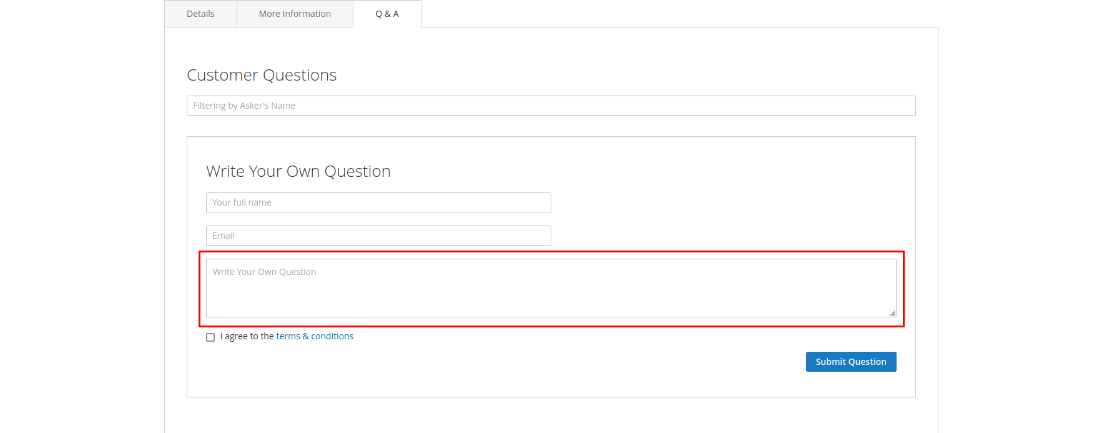Focus the Filtering by Asker's Name field
Screen dimensions: 1097x433
click(x=551, y=106)
